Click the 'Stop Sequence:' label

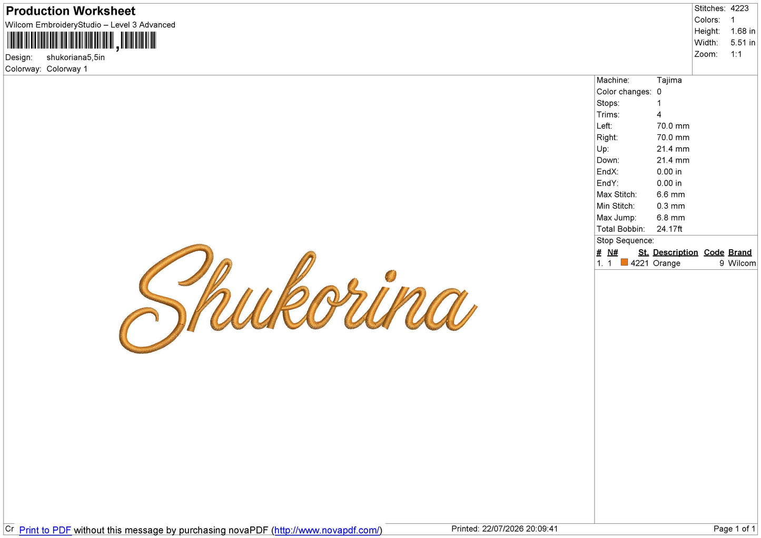625,241
